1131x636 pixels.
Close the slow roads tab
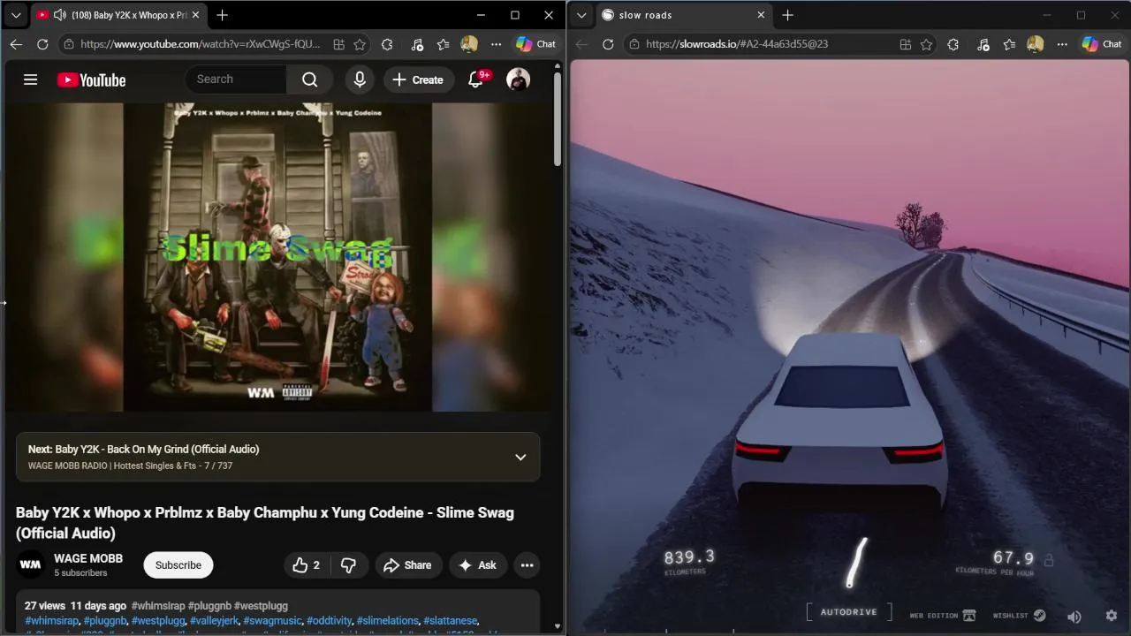[761, 15]
